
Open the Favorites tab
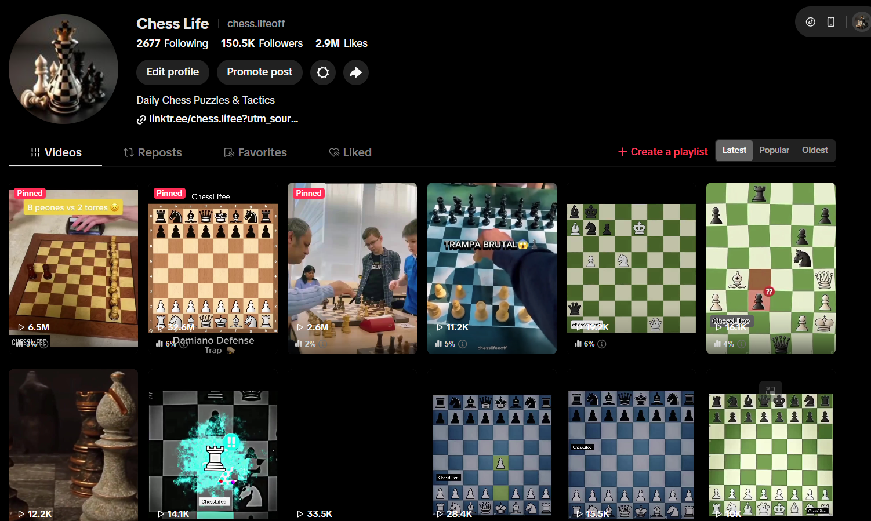tap(255, 152)
